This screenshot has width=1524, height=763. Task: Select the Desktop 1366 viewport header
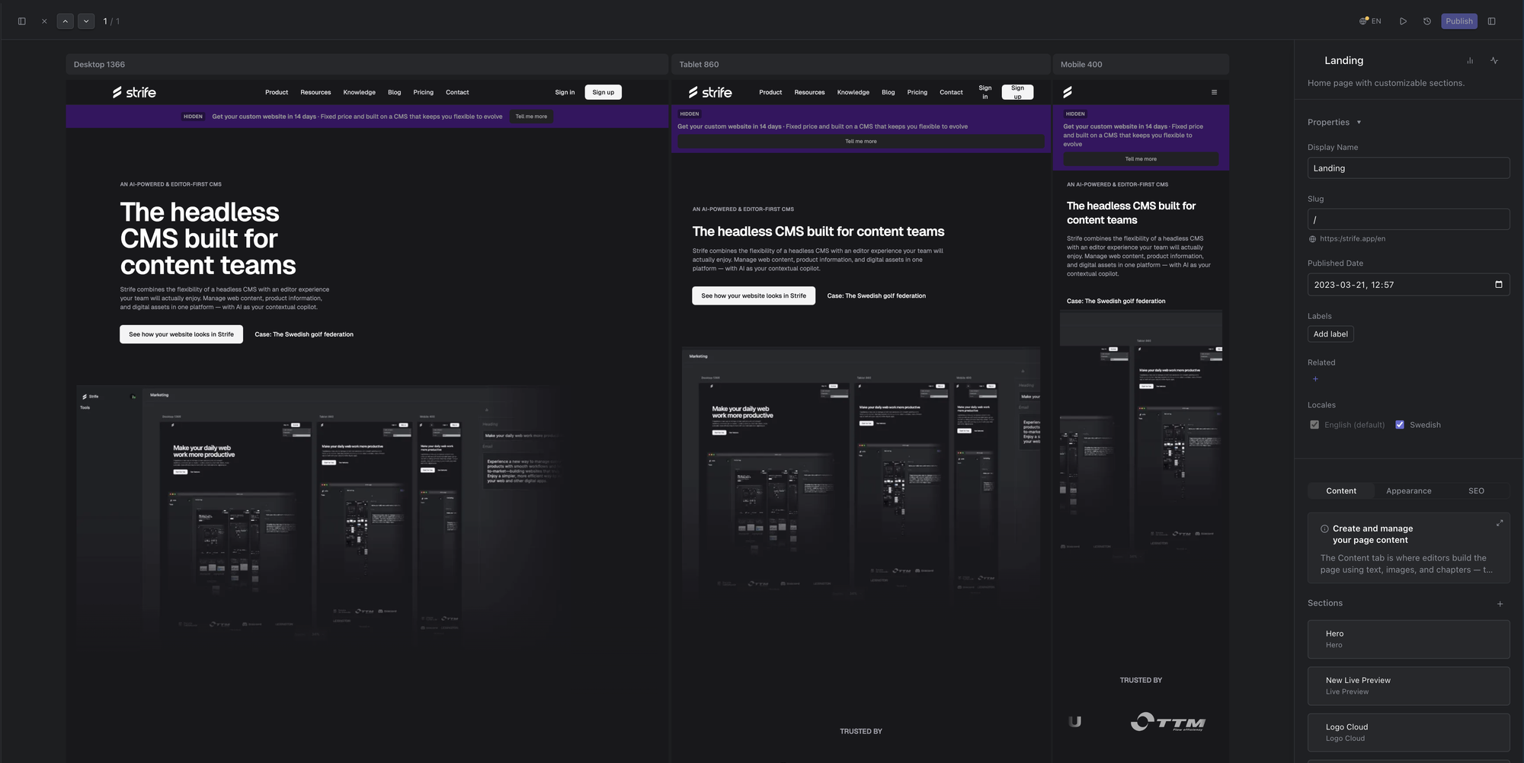tap(367, 65)
